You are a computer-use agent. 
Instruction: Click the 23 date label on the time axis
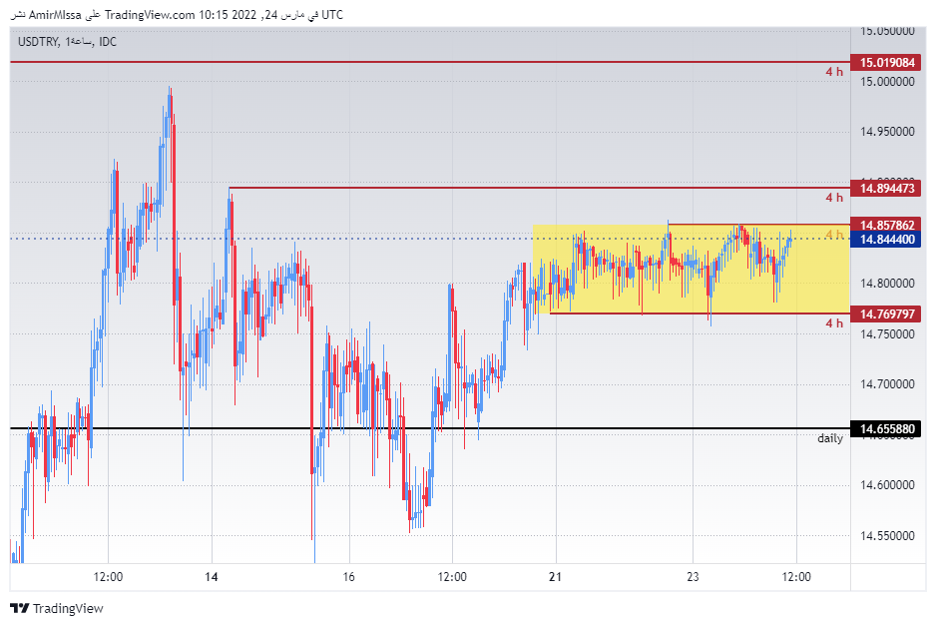[x=694, y=577]
